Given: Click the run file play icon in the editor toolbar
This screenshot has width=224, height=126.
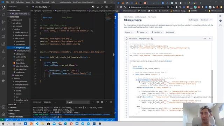Looking at the screenshot, I should (102, 7).
